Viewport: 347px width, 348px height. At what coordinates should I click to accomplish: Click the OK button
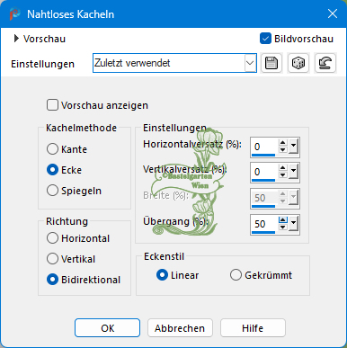pos(107,328)
